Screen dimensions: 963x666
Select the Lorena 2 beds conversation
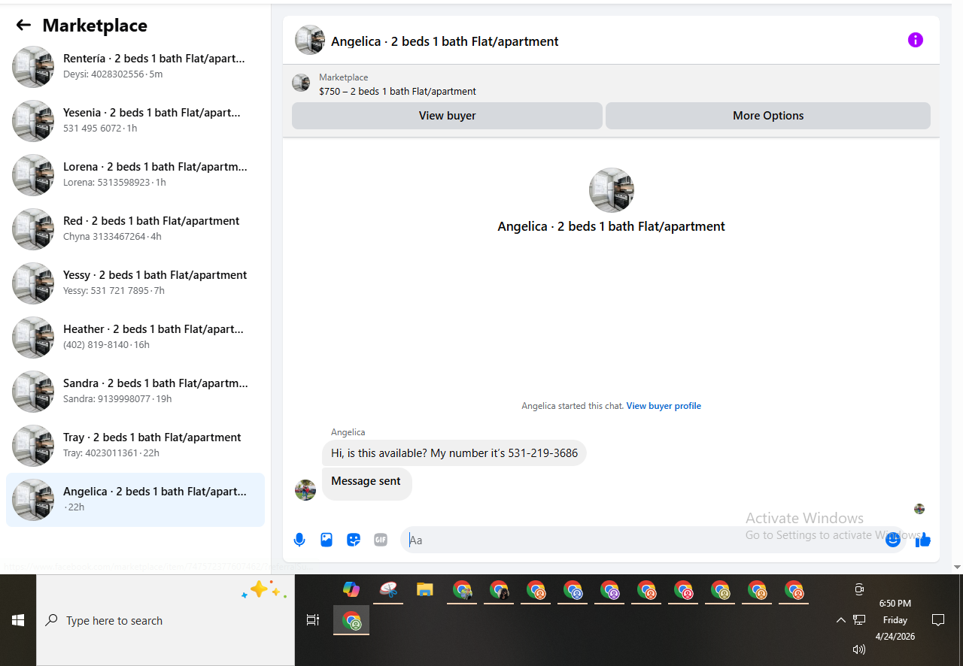135,174
